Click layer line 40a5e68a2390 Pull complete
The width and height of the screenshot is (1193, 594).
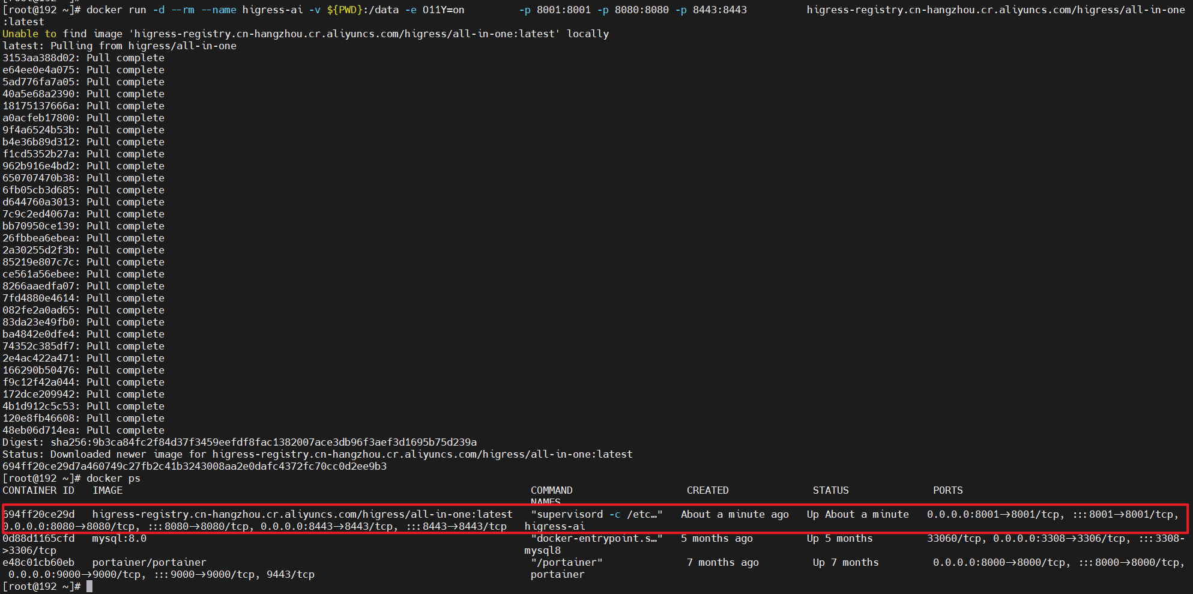click(x=83, y=94)
